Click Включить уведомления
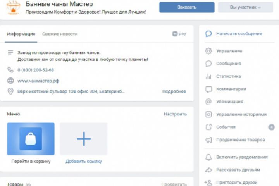This screenshot has width=279, height=186. tap(242, 157)
